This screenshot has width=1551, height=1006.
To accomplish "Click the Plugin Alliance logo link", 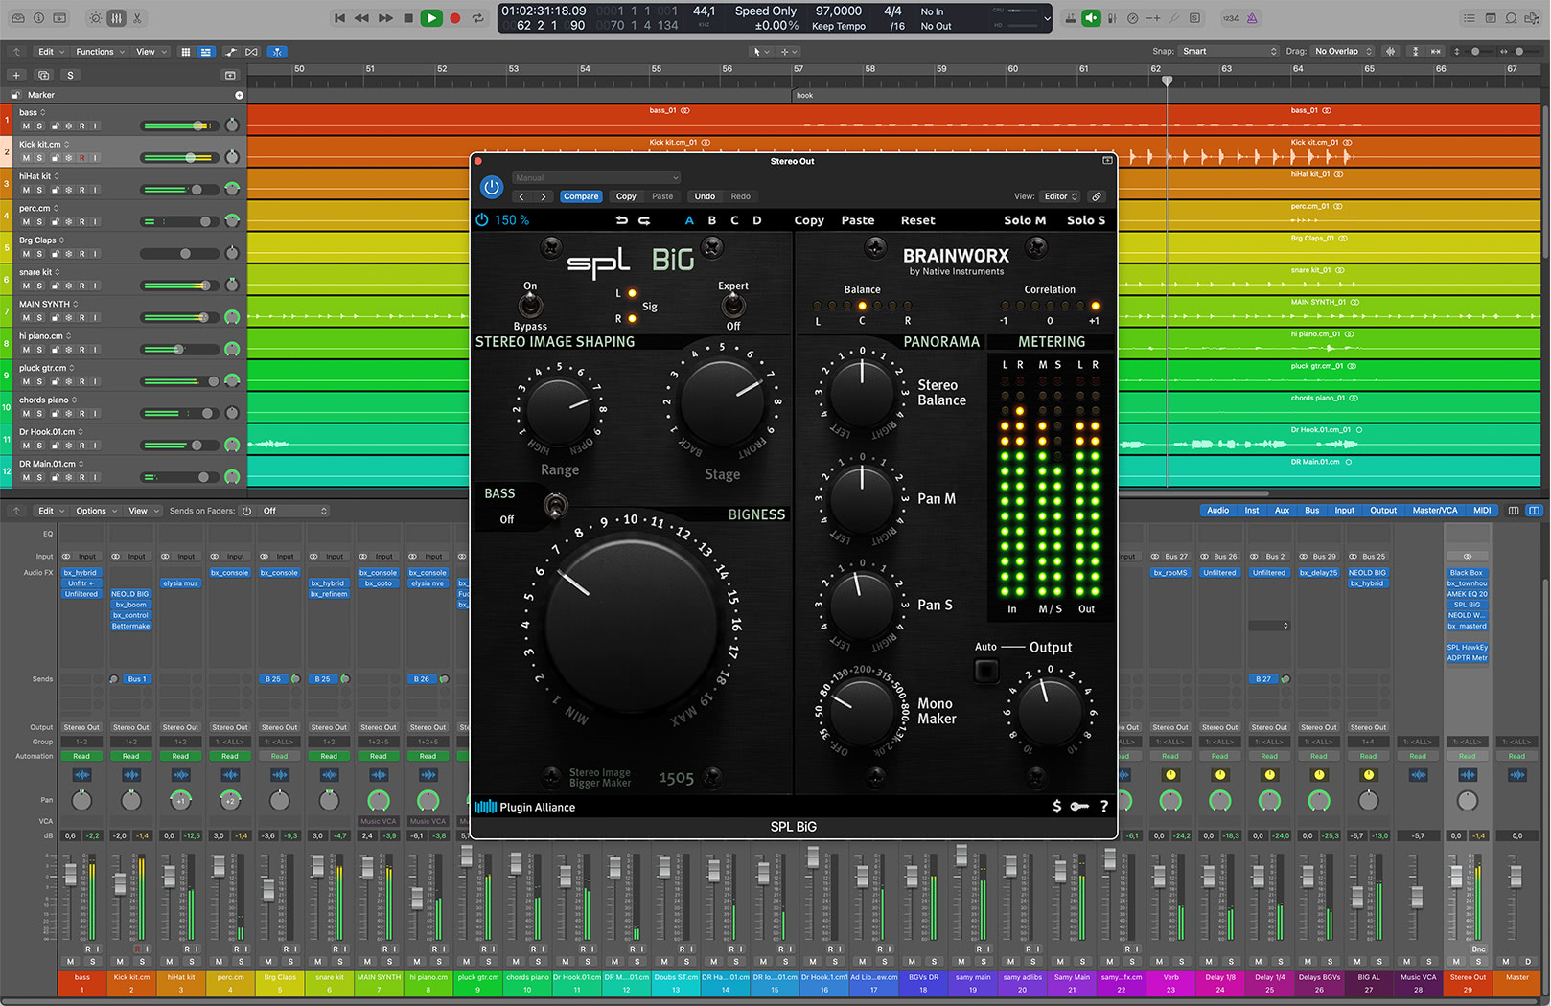I will coord(526,807).
